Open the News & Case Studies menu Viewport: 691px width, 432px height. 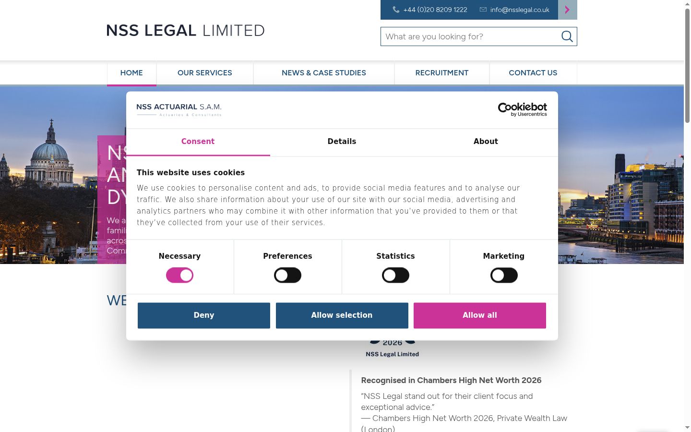(x=324, y=73)
